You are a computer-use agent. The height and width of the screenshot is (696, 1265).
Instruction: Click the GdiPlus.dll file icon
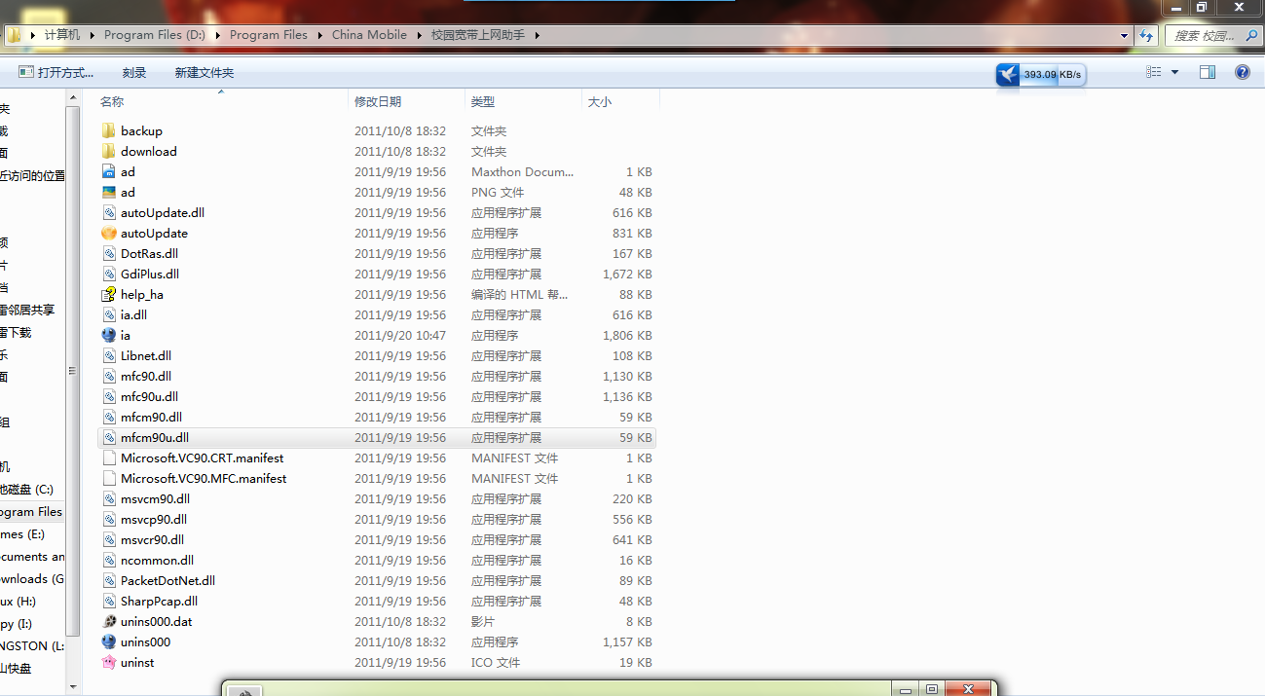108,274
